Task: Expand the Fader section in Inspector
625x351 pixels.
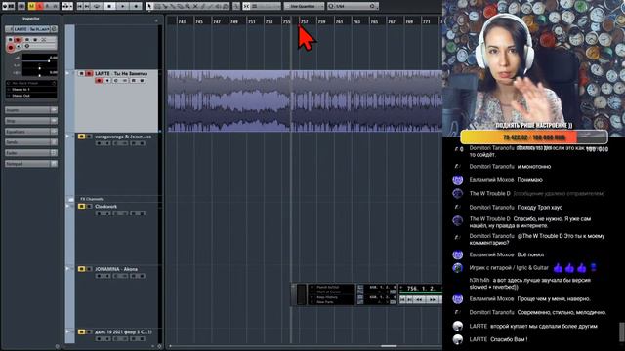Action: [x=31, y=153]
